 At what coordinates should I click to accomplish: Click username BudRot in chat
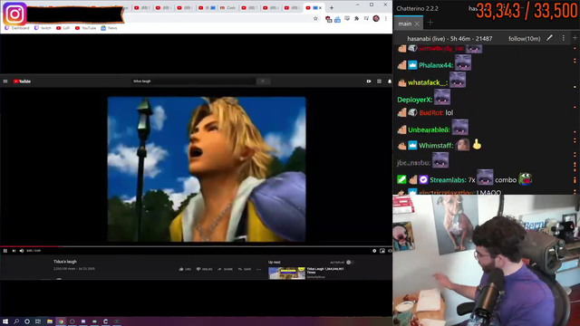(431, 112)
